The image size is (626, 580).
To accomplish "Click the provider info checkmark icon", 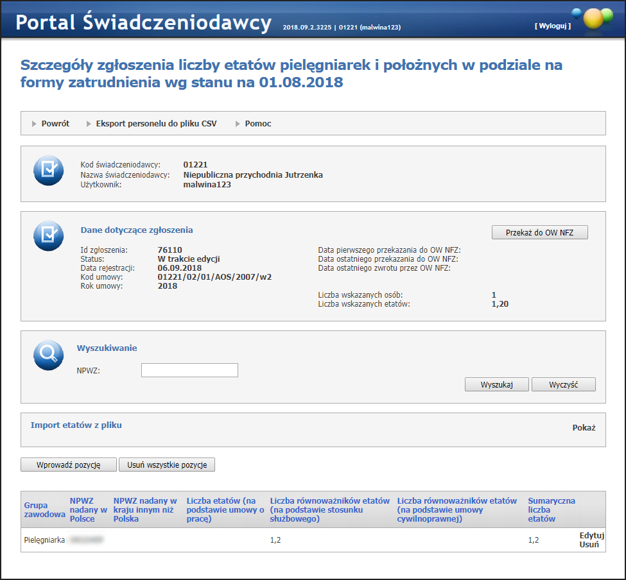I will click(x=48, y=171).
